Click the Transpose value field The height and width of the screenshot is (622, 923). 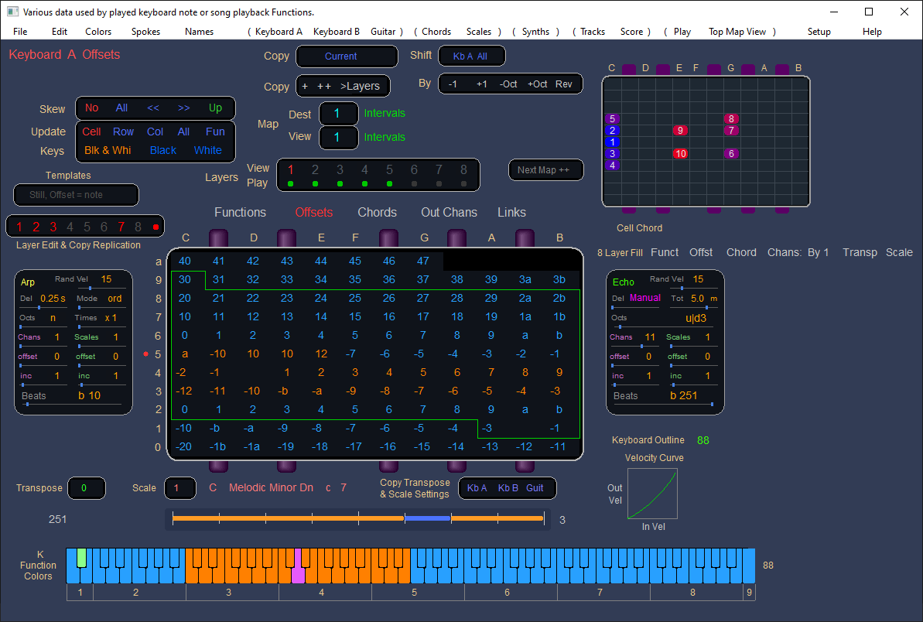coord(87,488)
